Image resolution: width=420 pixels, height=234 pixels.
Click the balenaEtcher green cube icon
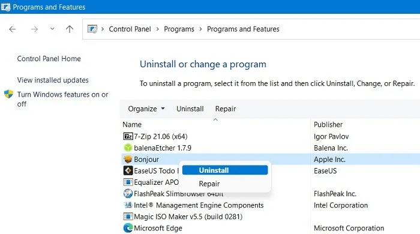coord(128,148)
